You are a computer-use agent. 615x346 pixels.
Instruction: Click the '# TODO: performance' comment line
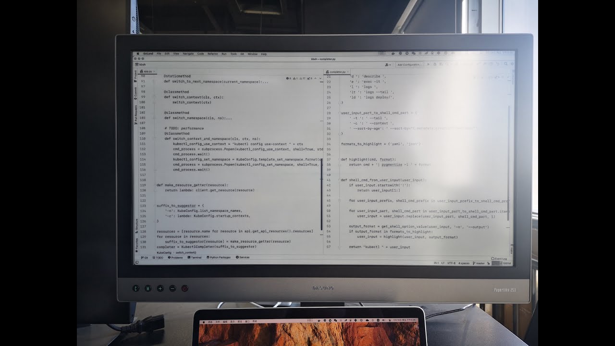[x=184, y=128]
